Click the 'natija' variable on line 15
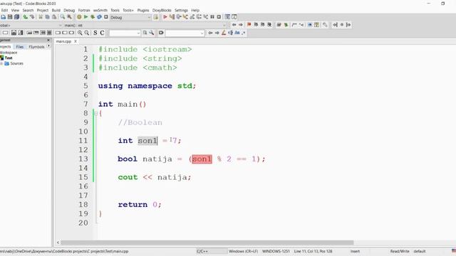This screenshot has height=256, width=456. (x=173, y=177)
